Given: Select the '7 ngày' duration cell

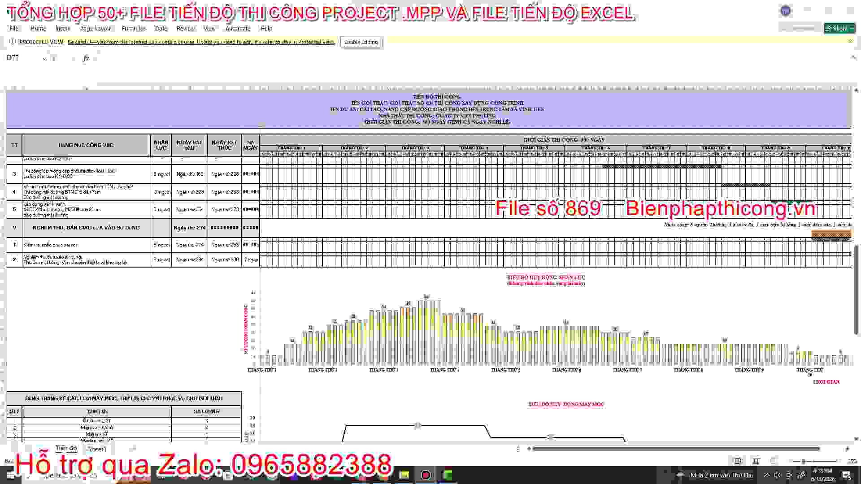Looking at the screenshot, I should 250,260.
